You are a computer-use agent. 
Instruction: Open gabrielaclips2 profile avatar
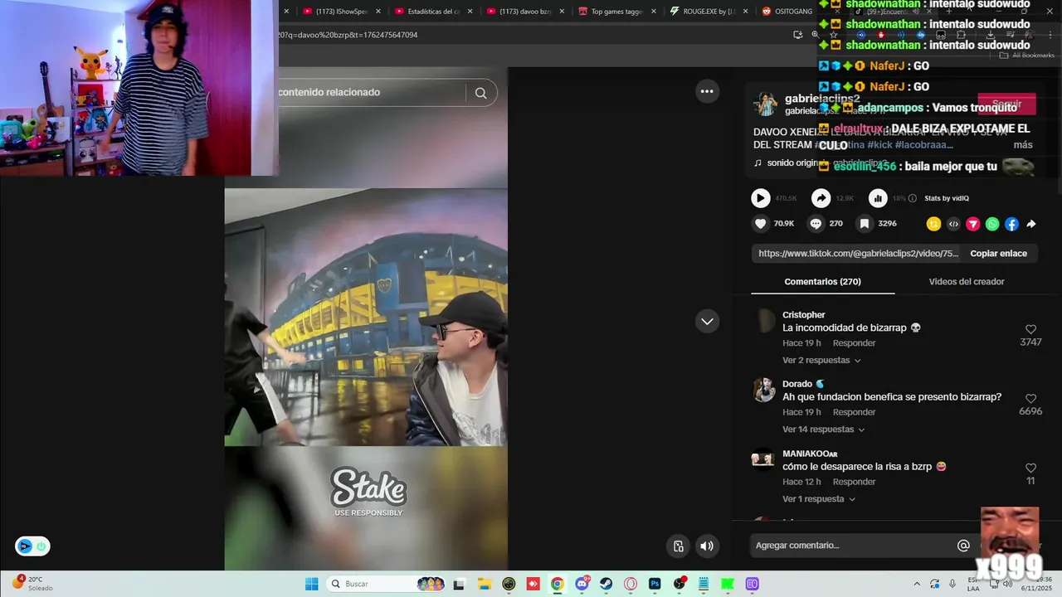[765, 104]
